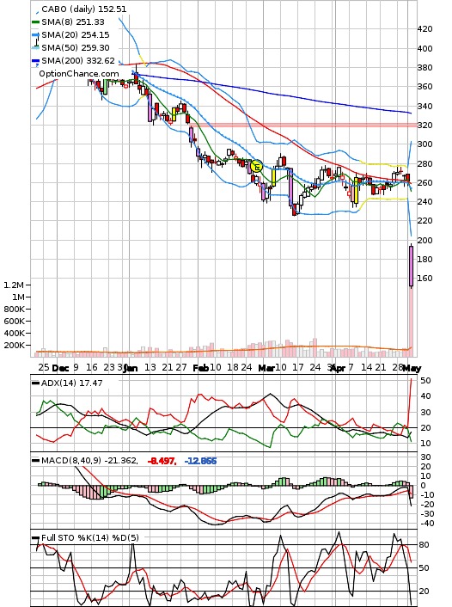Click the Dec label on date axis
The height and width of the screenshot is (607, 452).
(60, 368)
